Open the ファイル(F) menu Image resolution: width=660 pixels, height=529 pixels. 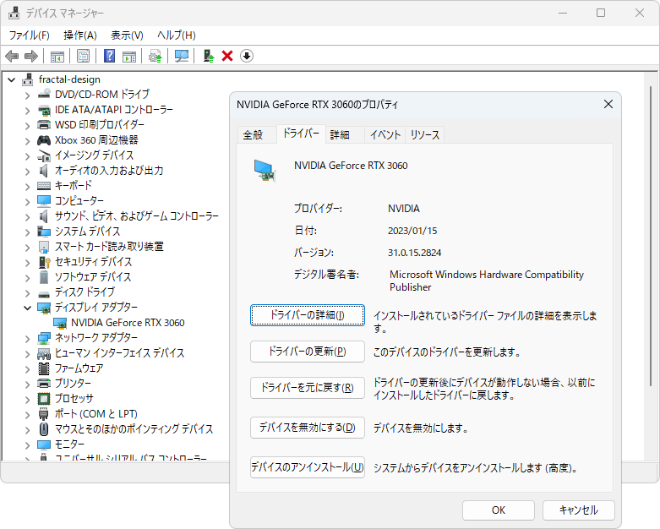[x=29, y=35]
